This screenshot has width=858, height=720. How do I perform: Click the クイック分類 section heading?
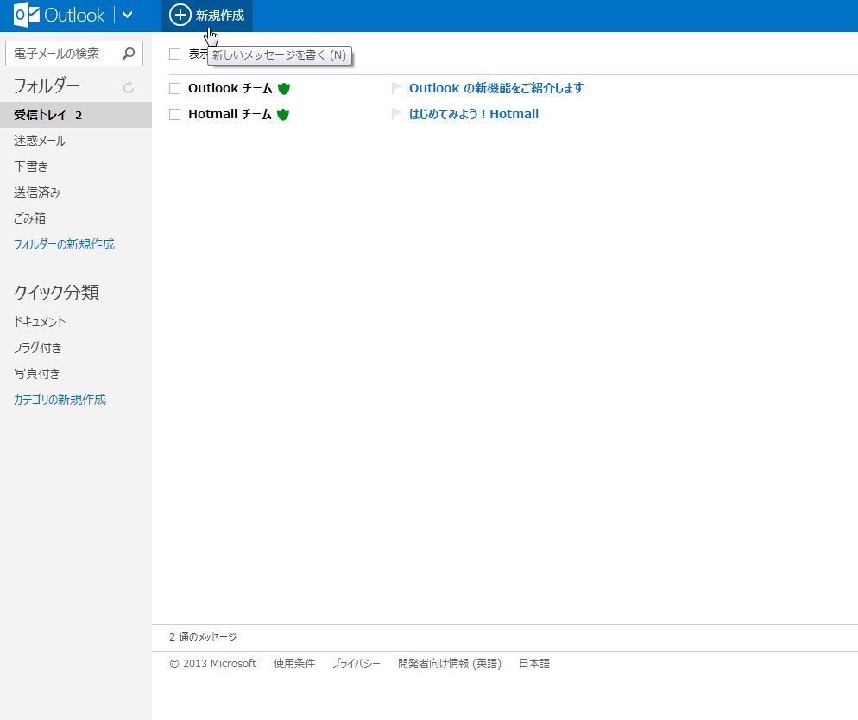(56, 293)
